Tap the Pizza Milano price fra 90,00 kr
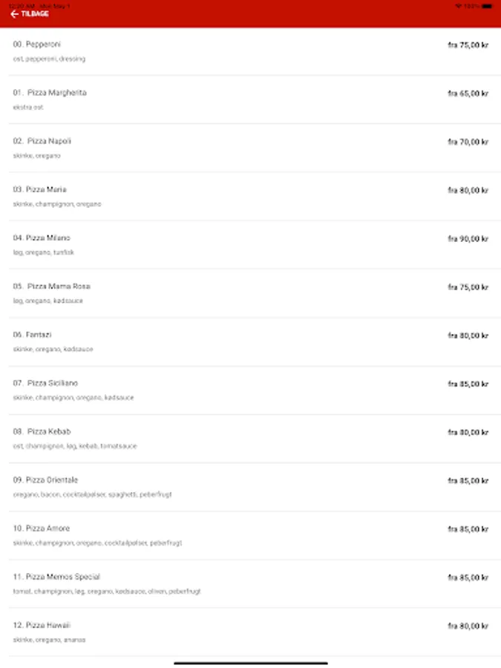This screenshot has width=501, height=668. (x=468, y=239)
